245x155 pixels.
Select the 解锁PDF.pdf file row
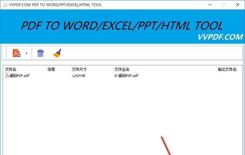(122, 76)
